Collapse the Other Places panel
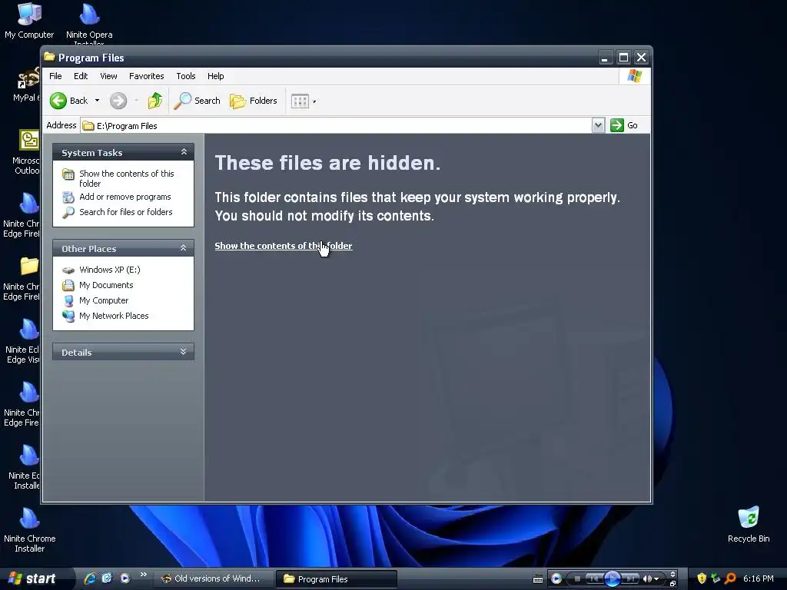The width and height of the screenshot is (787, 590). (184, 248)
